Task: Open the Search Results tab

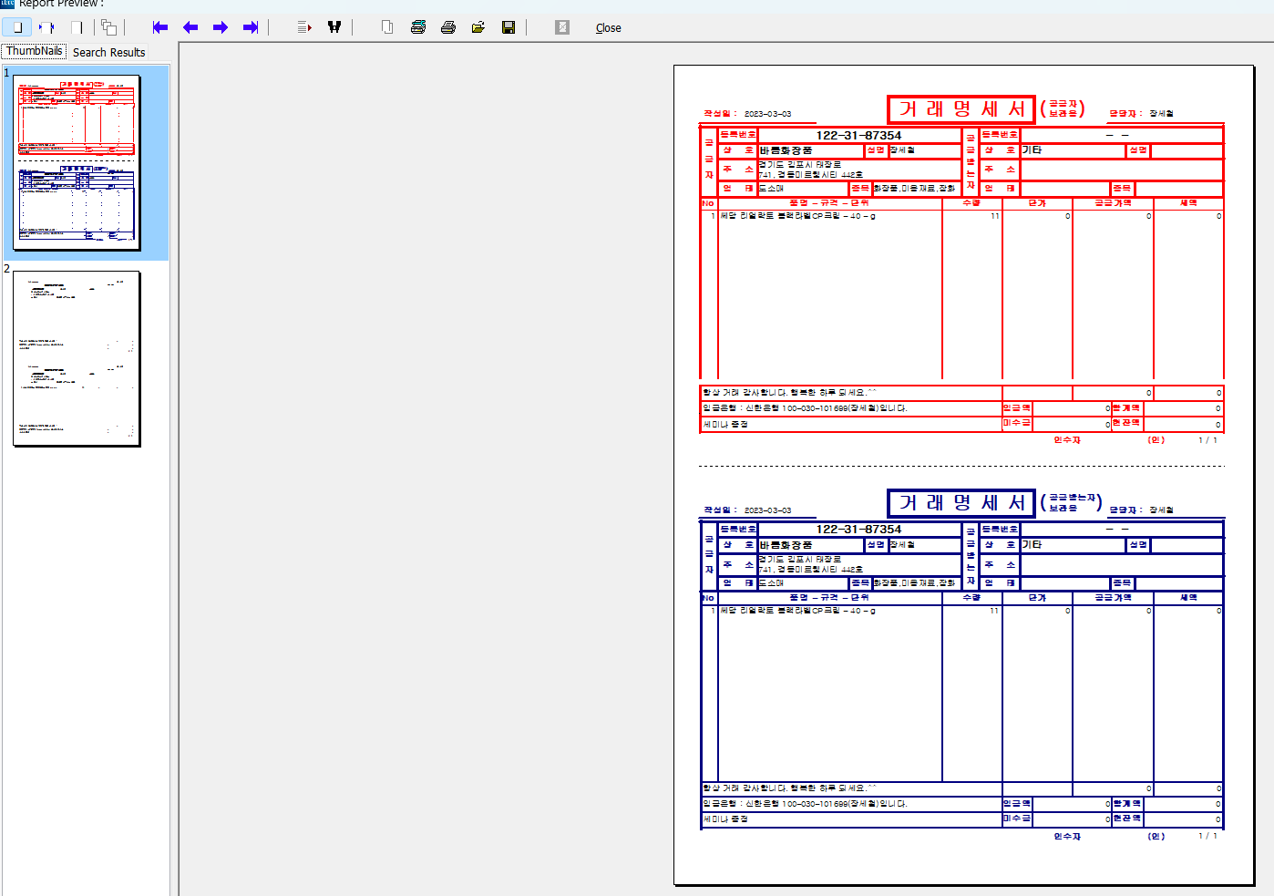Action: [108, 53]
